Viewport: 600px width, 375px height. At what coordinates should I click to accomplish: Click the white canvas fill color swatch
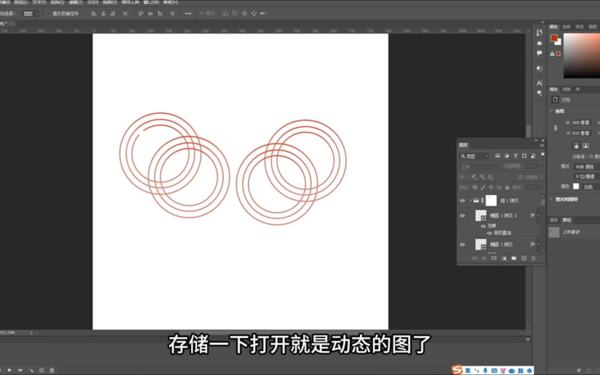coord(576,186)
